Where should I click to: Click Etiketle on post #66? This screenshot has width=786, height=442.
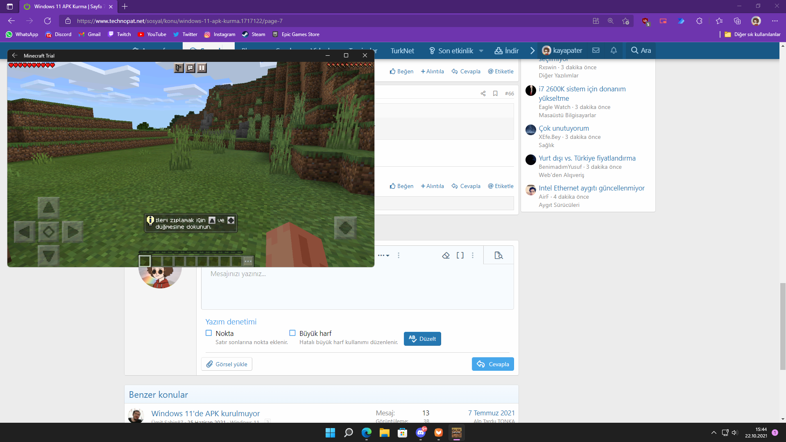point(501,186)
